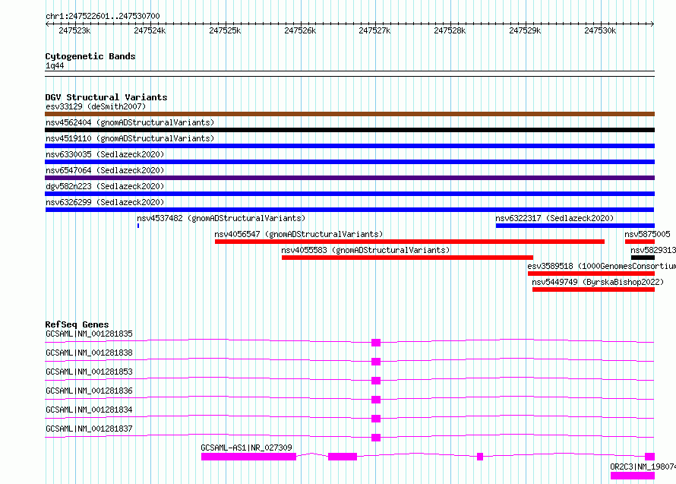Click the Cytogenetic Bands 1q44 band bar
Image resolution: width=676 pixels, height=484 pixels.
tap(349, 74)
